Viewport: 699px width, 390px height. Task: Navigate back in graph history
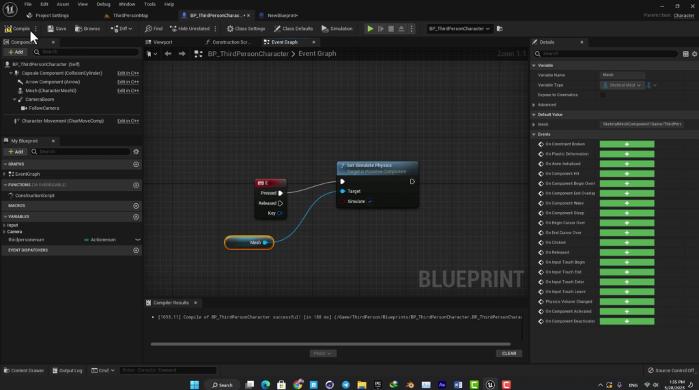pyautogui.click(x=168, y=53)
